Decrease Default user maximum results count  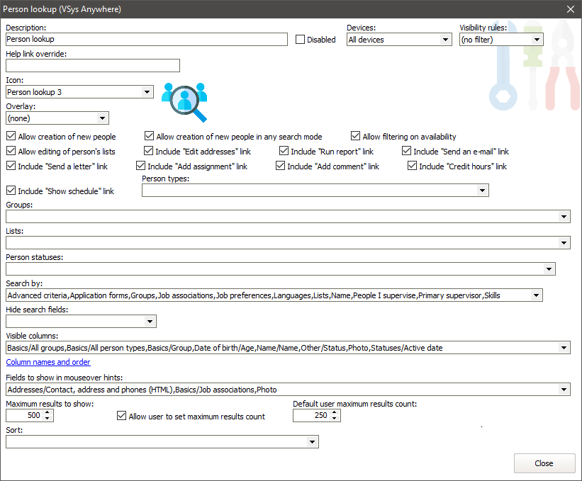[x=335, y=419]
